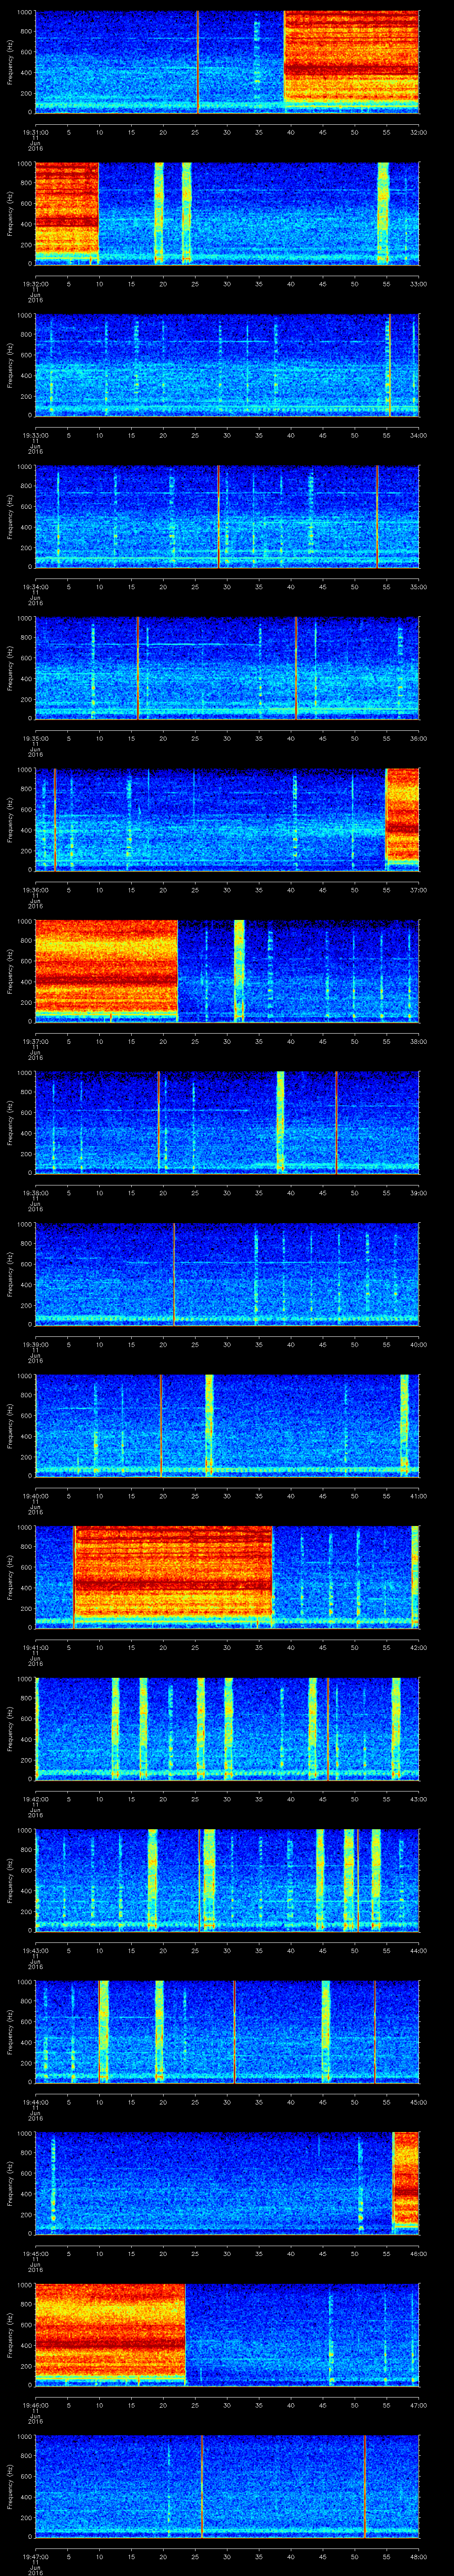
Task: Click the 19:47:00 start time label
Action: tap(35, 2557)
